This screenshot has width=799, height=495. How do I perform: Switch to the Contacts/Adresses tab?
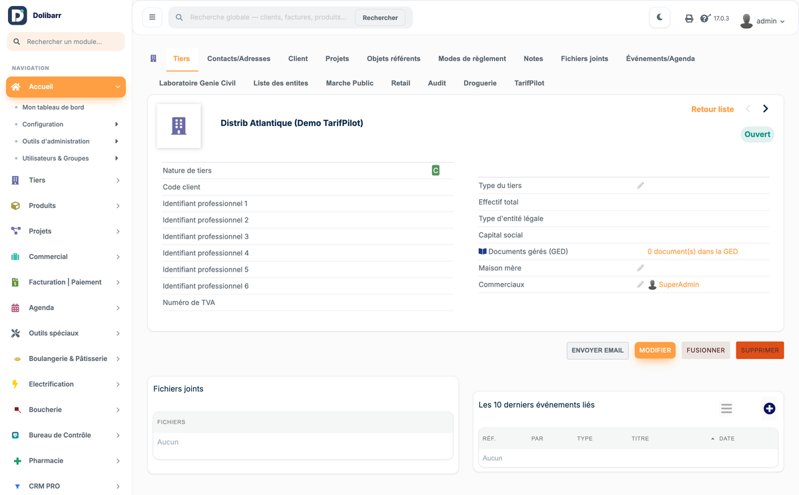tap(239, 59)
